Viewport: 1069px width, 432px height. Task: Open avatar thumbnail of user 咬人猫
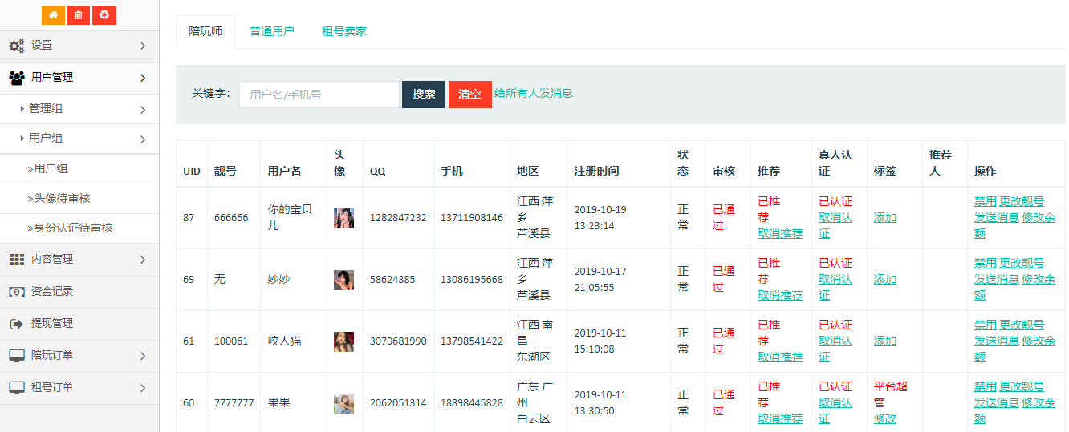coord(343,341)
